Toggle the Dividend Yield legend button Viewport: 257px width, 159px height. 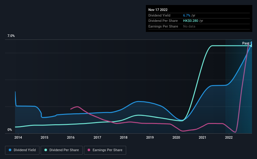pos(22,150)
